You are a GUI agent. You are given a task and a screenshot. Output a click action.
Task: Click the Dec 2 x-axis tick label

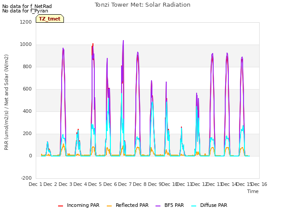pos(50,184)
